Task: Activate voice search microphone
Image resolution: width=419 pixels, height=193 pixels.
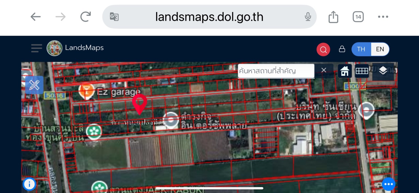Action: [x=308, y=17]
